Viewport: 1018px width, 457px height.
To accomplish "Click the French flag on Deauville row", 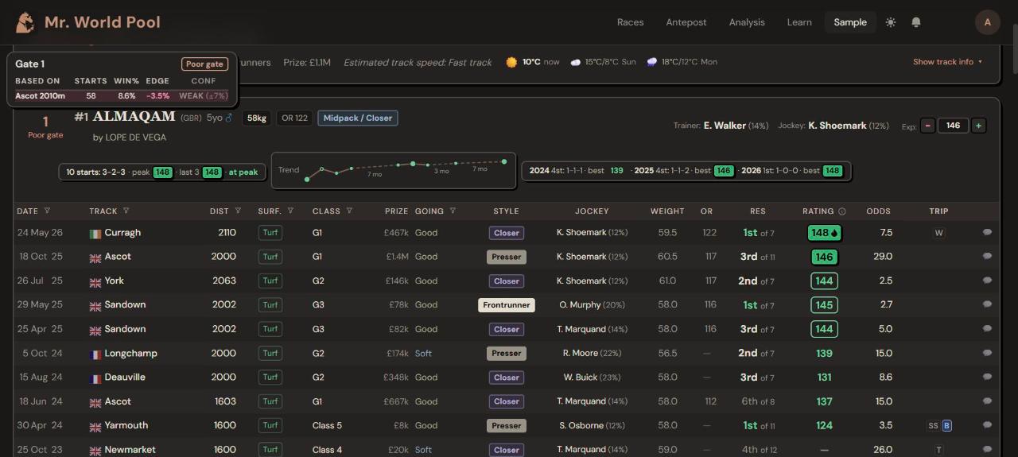I will [x=95, y=378].
